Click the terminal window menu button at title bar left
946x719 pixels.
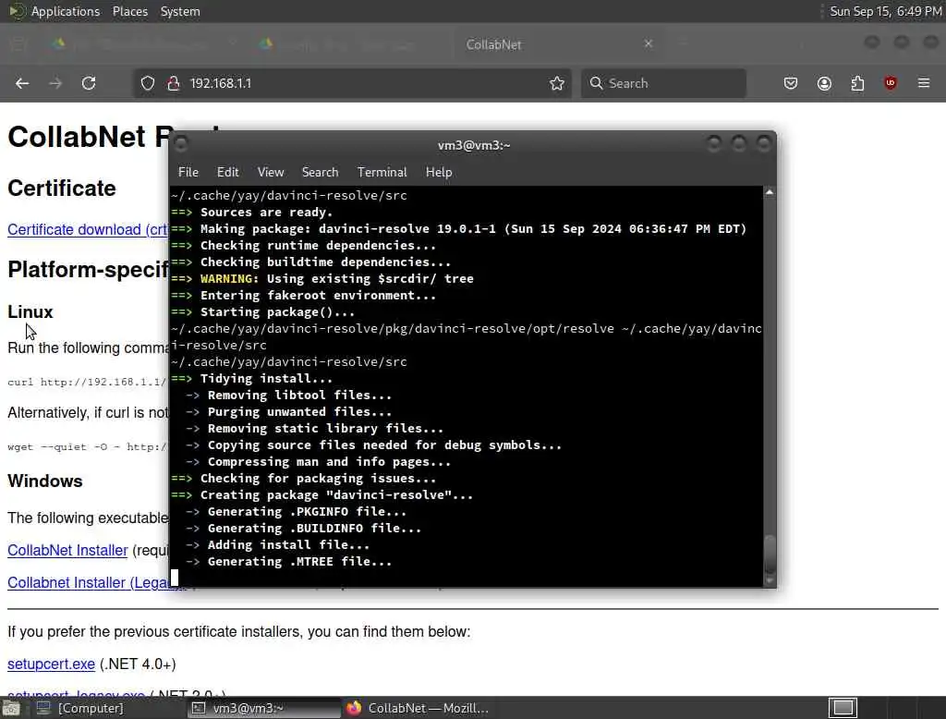[180, 144]
